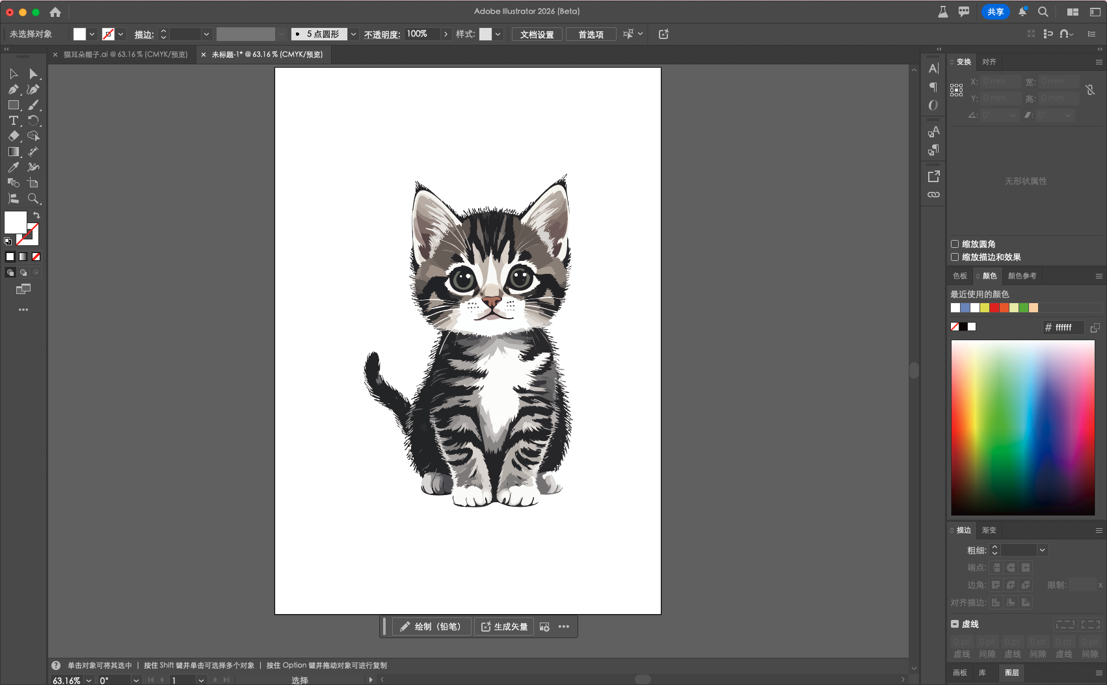Open the zoom level dropdown in status bar

pos(88,680)
